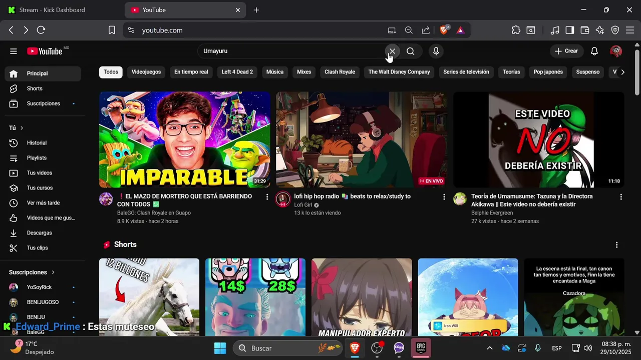
Task: Open the lofi hip hop radio thumbnail
Action: coord(362,139)
